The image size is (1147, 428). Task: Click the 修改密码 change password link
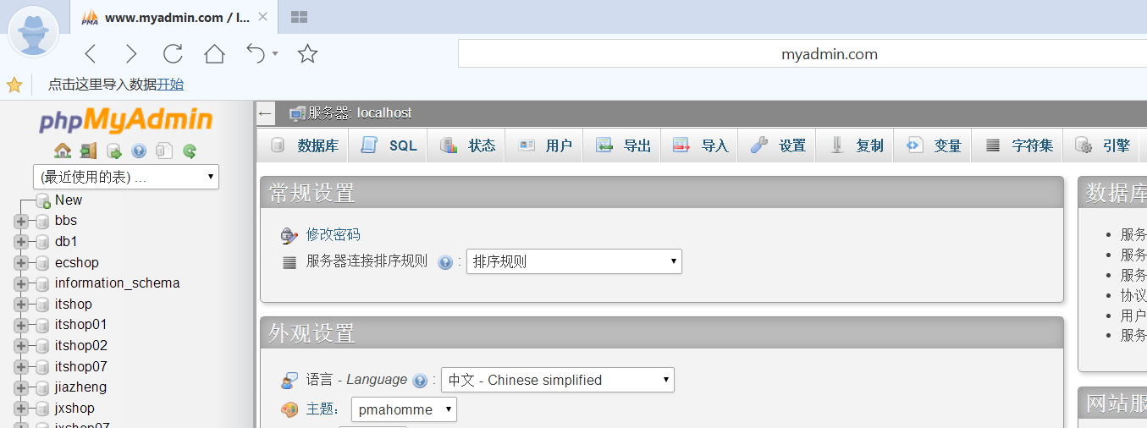click(x=333, y=234)
